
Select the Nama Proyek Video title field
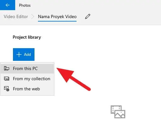(57, 16)
